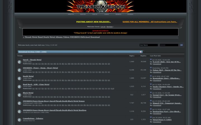
Task: Open Homepage in the top navigation bar
Action: click(71, 14)
